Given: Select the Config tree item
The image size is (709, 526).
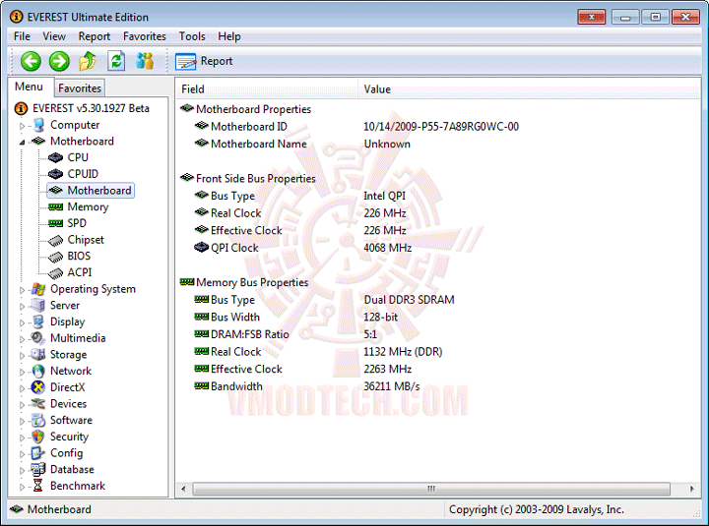Looking at the screenshot, I should (67, 453).
